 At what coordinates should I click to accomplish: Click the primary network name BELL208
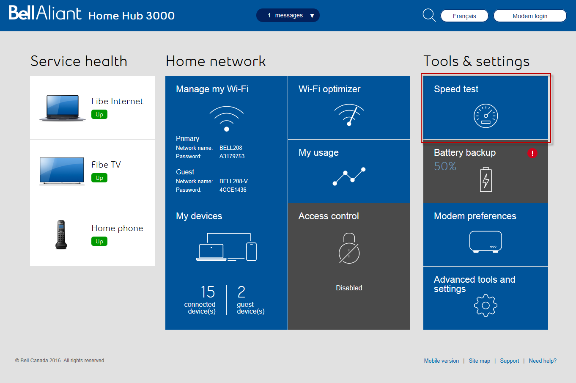[x=231, y=148]
